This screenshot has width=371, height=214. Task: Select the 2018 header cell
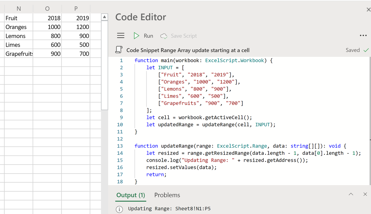(x=47, y=18)
